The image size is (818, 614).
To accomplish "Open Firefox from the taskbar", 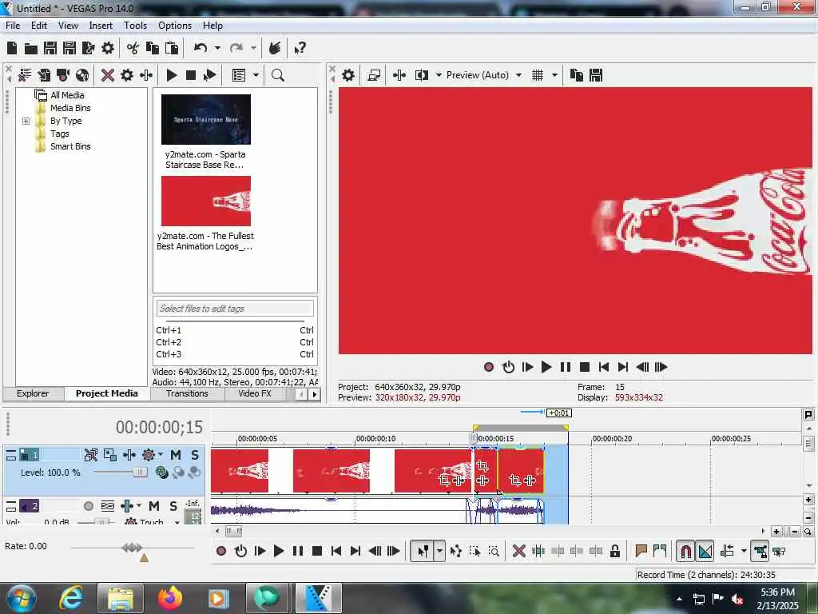I will click(170, 598).
